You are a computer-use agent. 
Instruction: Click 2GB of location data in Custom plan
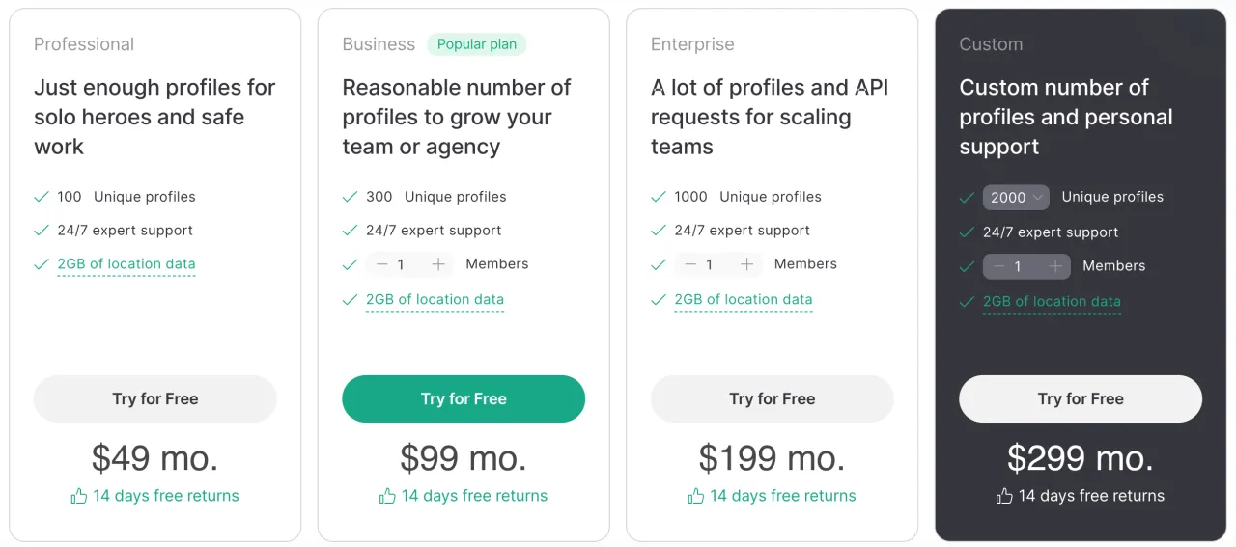pyautogui.click(x=1052, y=302)
